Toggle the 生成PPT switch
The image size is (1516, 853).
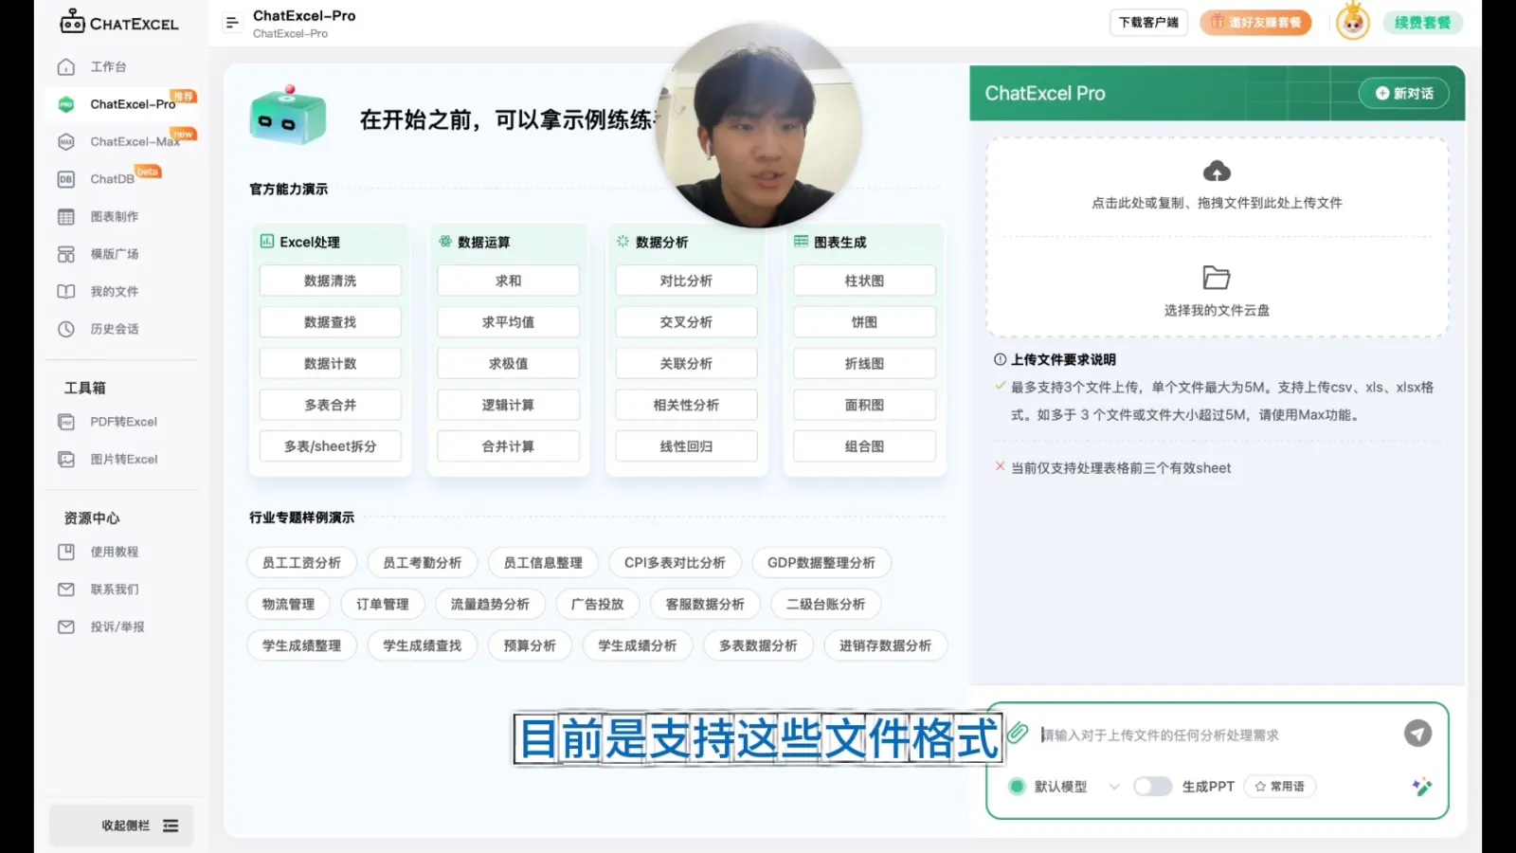pos(1153,787)
